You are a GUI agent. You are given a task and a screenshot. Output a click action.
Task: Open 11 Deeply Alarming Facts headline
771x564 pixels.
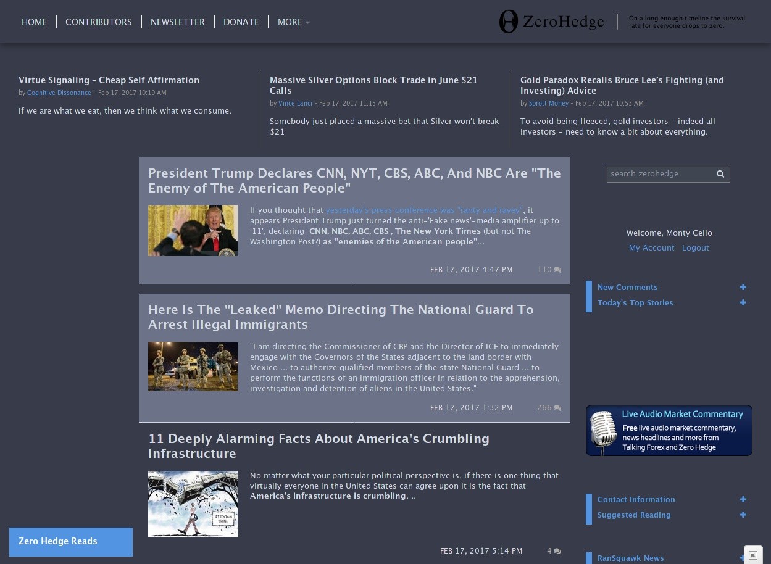coord(319,446)
